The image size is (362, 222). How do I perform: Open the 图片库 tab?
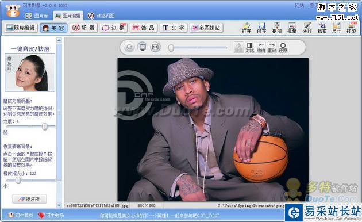(36, 16)
